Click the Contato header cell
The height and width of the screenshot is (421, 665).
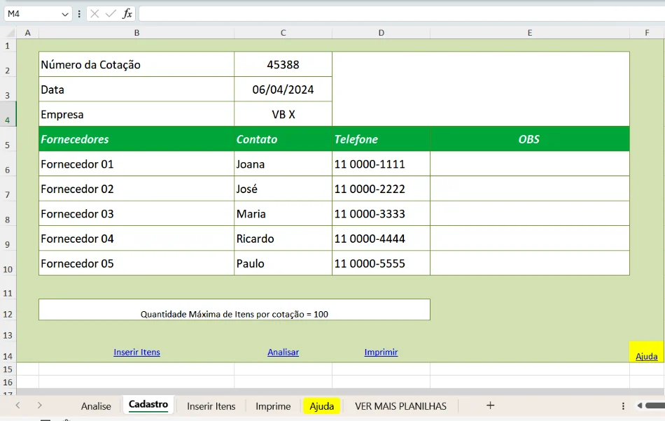(x=283, y=139)
